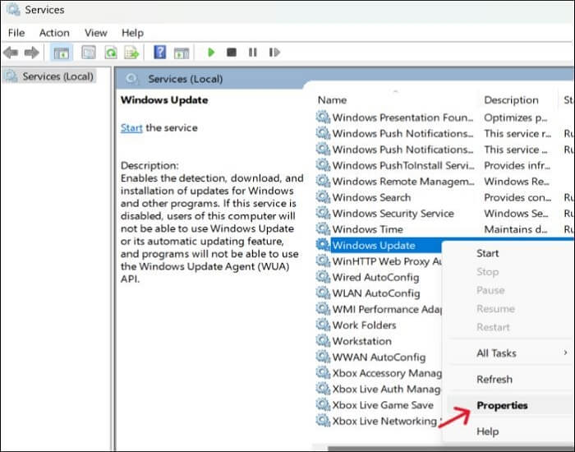
Task: Open the View menu
Action: [x=95, y=32]
